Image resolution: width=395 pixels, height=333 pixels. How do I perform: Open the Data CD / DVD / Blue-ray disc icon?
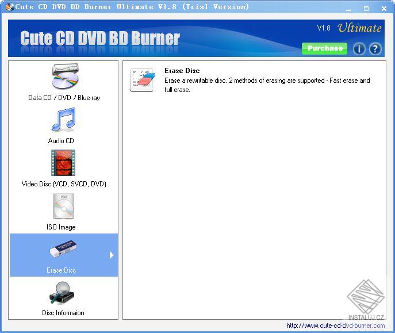[65, 76]
